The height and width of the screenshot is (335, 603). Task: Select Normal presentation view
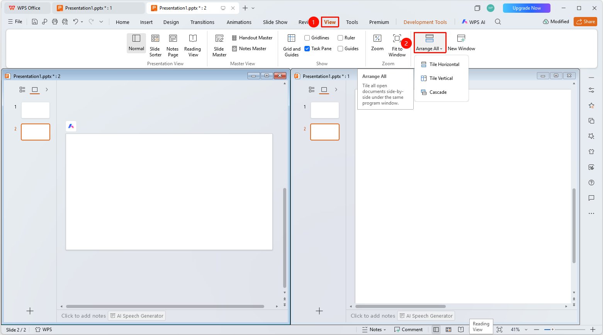click(136, 43)
